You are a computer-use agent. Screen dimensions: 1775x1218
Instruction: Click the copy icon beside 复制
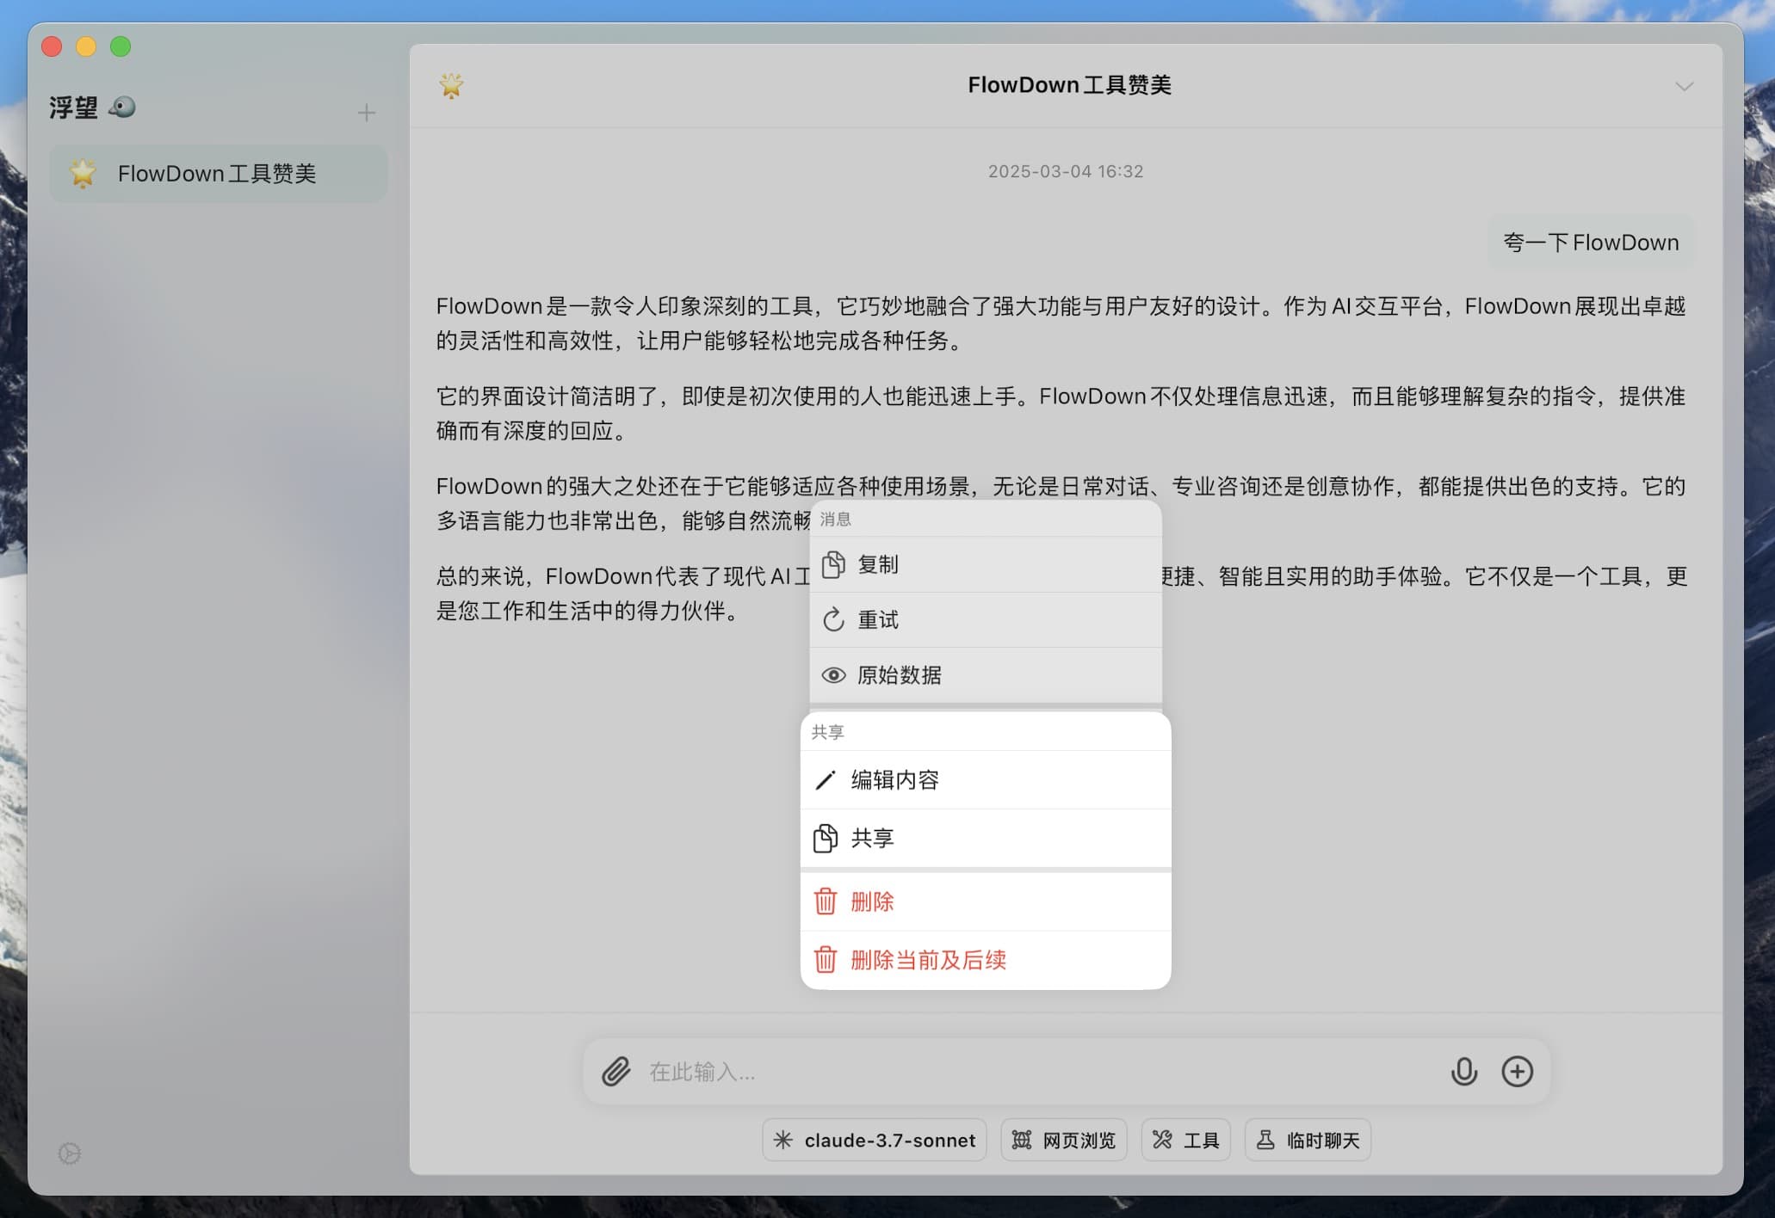[x=833, y=565]
